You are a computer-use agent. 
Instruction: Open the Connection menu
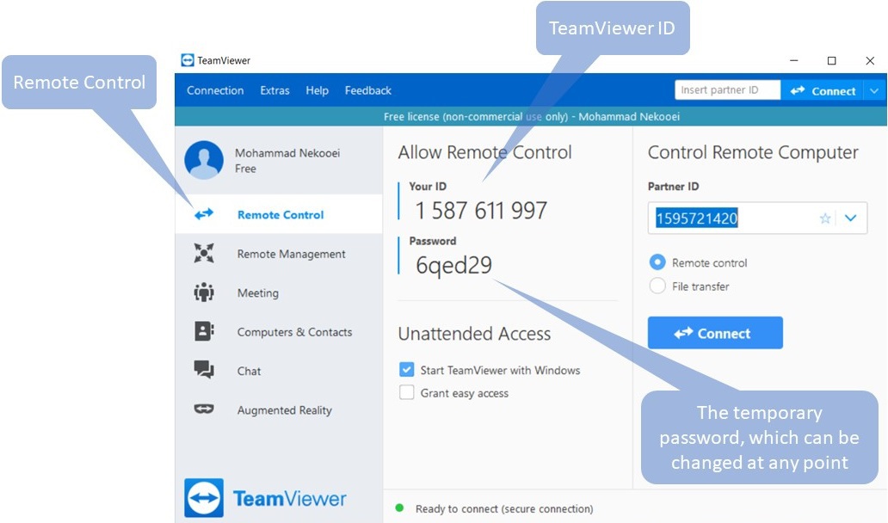pos(215,90)
